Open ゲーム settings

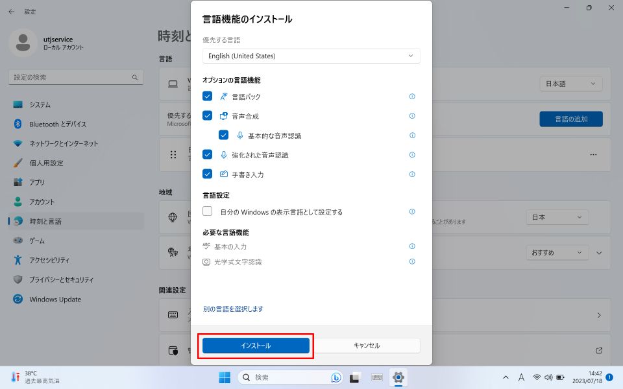[x=76, y=241]
